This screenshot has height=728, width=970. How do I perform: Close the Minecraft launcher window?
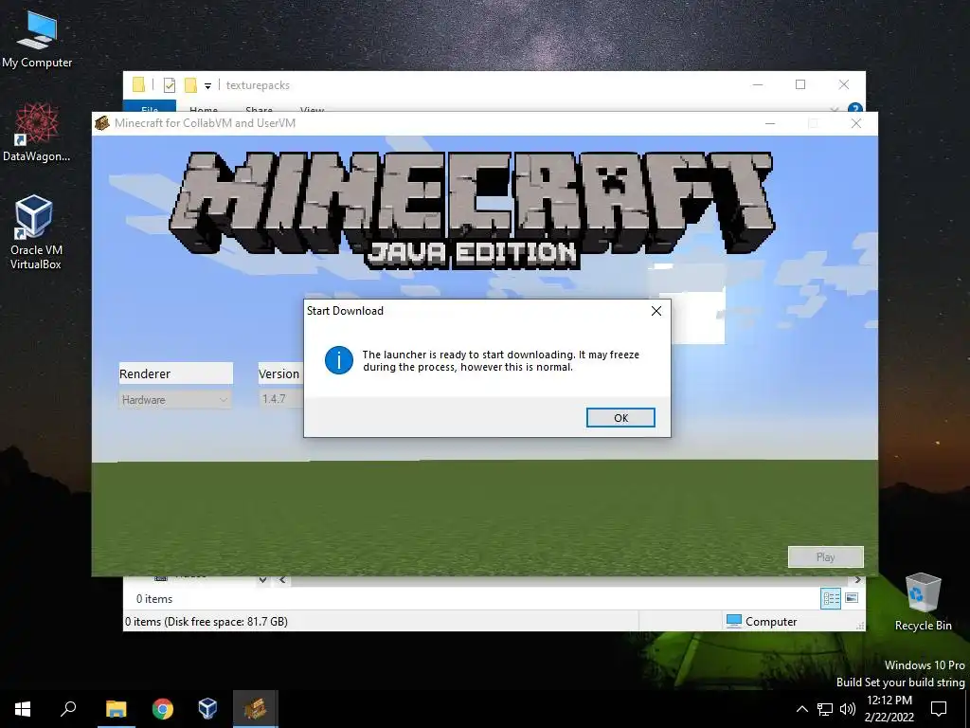point(856,123)
